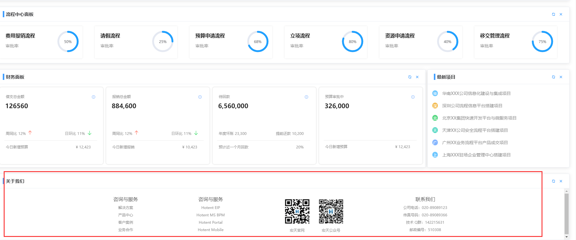Click info icon on 报销总金额 card
The height and width of the screenshot is (240, 576).
click(200, 97)
